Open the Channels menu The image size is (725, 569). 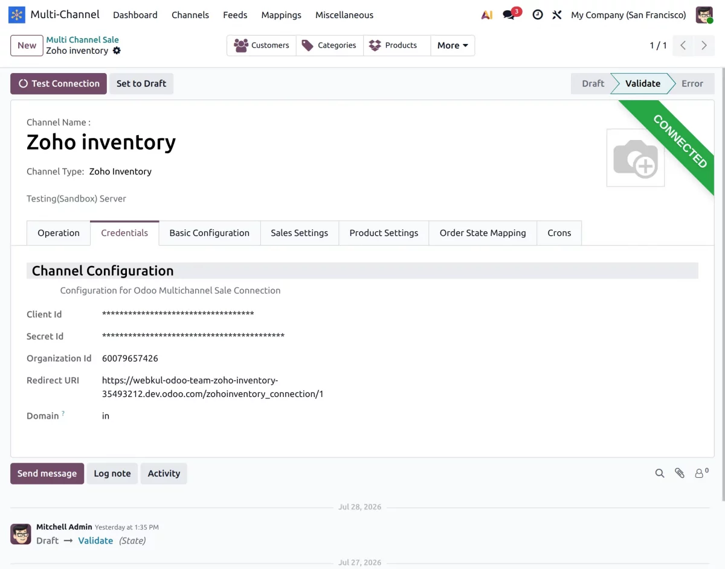190,15
